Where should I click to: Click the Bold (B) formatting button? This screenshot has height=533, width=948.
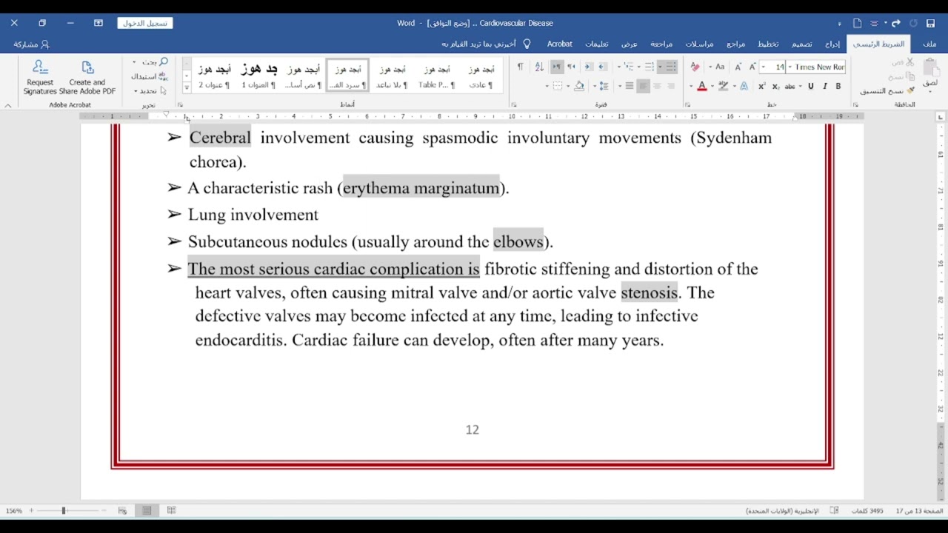point(838,87)
